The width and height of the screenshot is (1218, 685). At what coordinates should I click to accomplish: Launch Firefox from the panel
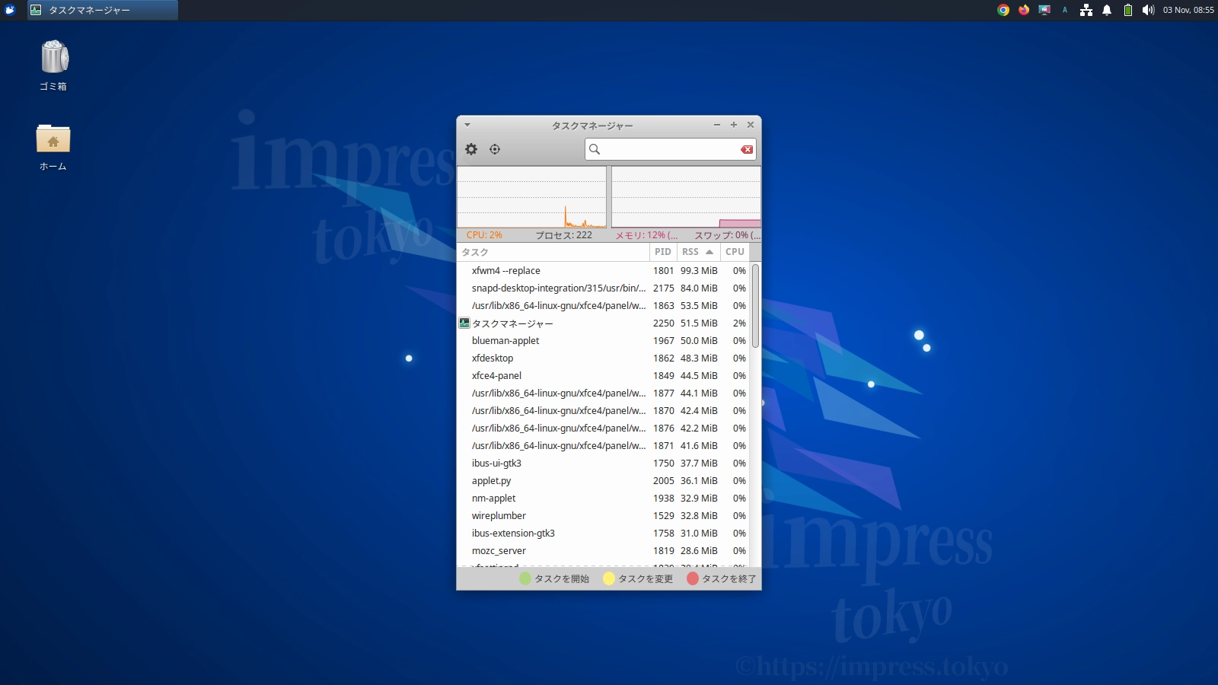click(x=1024, y=10)
